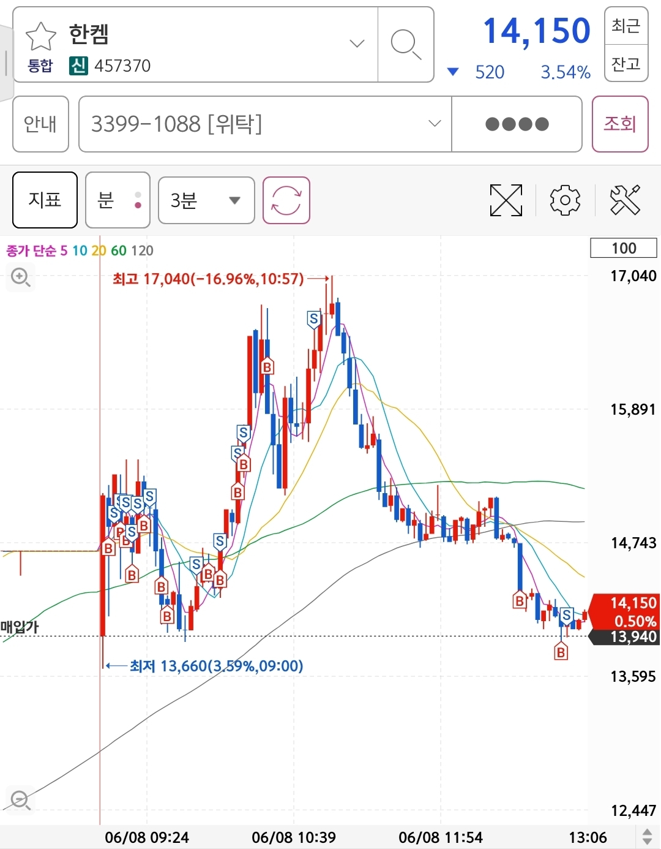This screenshot has width=661, height=849.
Task: Refresh the chart data
Action: (x=286, y=200)
